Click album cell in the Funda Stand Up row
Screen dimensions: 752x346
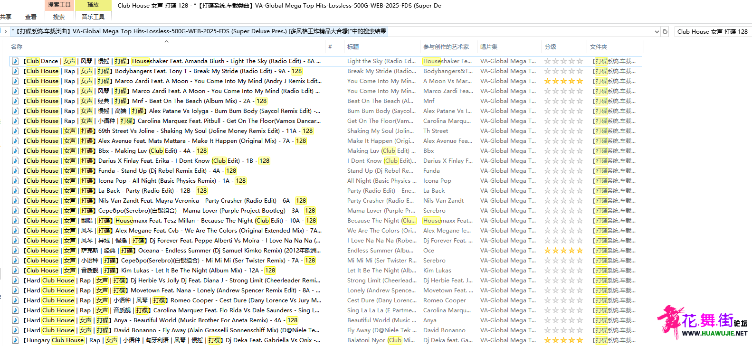coord(508,171)
